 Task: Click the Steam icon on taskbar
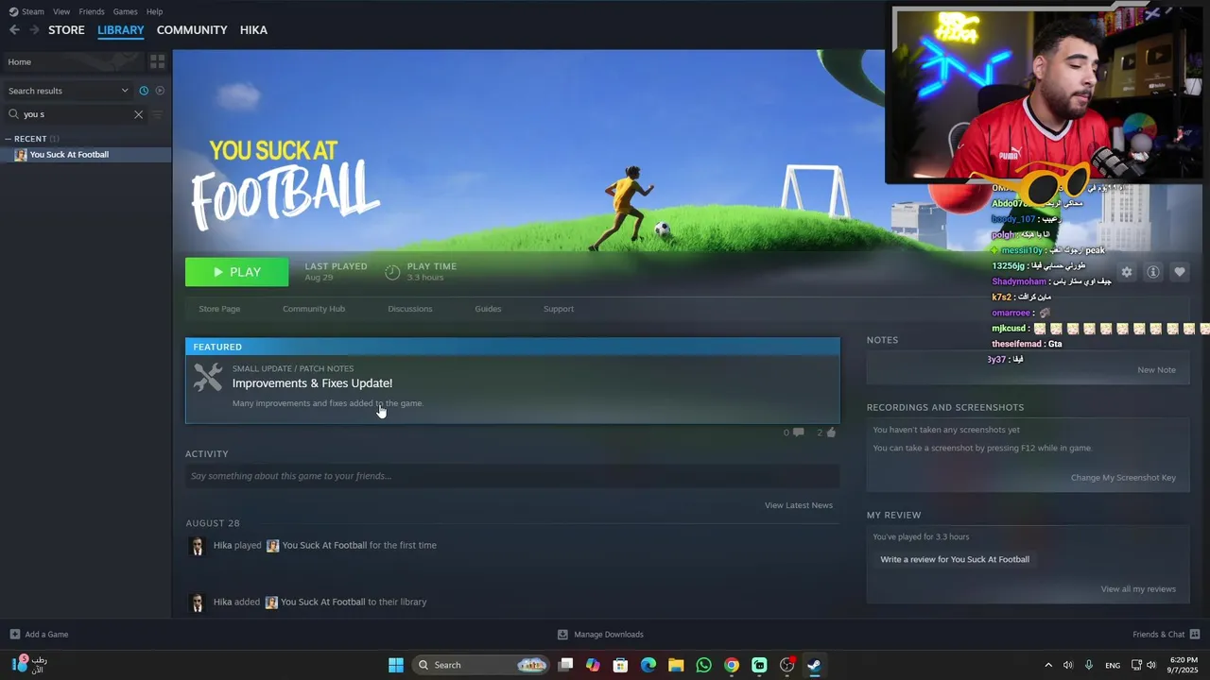pos(814,665)
